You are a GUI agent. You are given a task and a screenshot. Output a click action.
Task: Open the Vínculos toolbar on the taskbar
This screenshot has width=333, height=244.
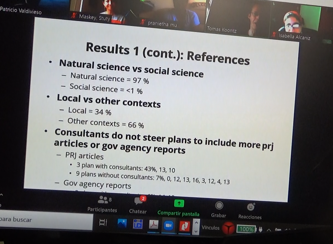click(211, 228)
